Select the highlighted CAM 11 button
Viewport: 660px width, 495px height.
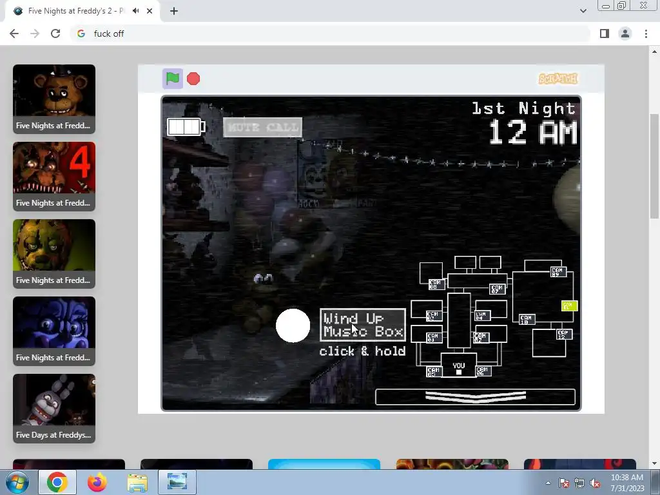pos(570,306)
